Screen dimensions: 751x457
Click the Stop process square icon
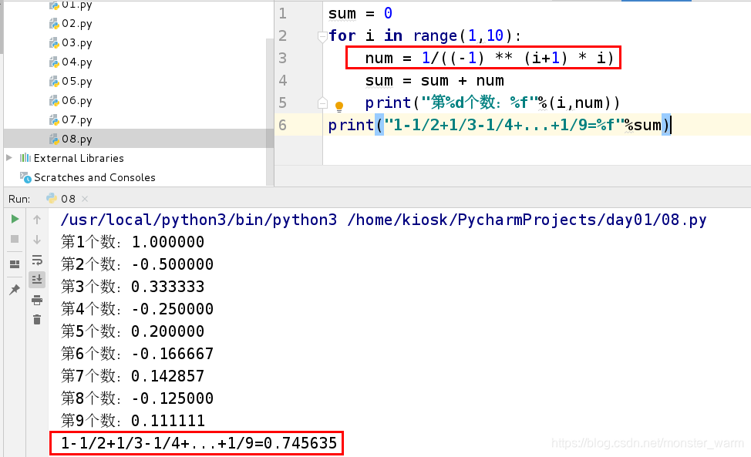[15, 239]
